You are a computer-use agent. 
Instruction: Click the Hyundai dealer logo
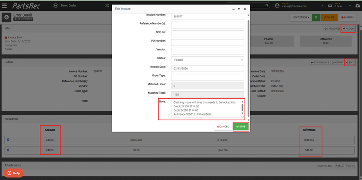coord(55,6)
